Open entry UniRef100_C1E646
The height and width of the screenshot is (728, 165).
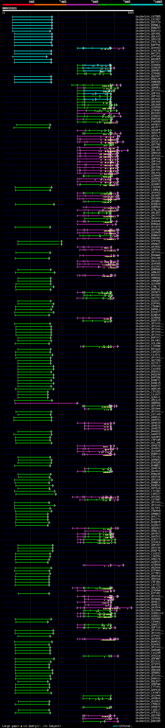pos(148,187)
